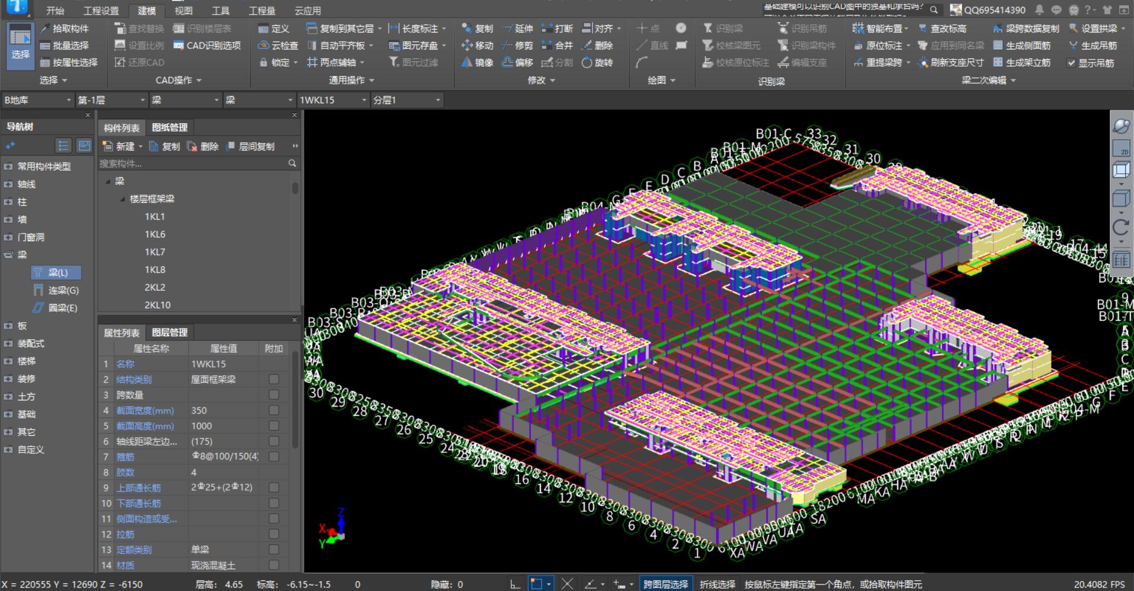Check the 附加 box for 定额类别 row
This screenshot has width=1134, height=591.
(273, 549)
